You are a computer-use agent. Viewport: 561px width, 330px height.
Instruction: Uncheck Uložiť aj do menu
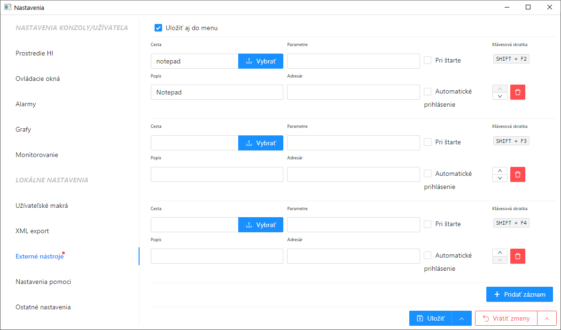158,28
